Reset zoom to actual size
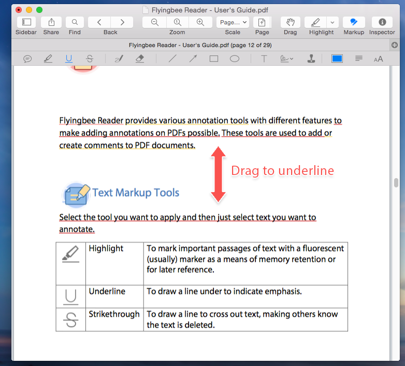The height and width of the screenshot is (366, 405). click(x=178, y=22)
